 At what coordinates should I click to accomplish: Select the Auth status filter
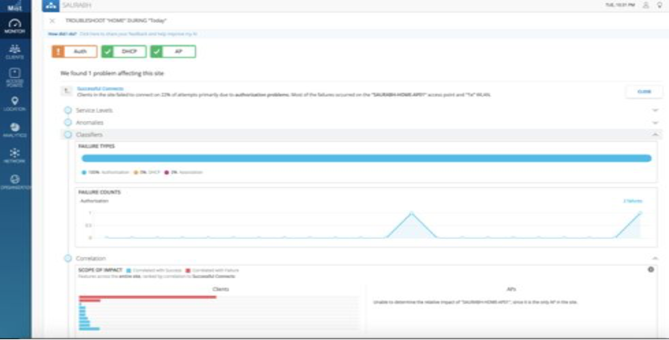[x=75, y=51]
